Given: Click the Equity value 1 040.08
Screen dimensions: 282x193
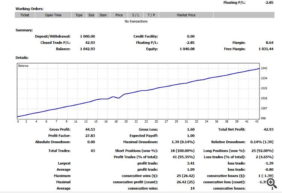Looking at the screenshot, I should pyautogui.click(x=187, y=49).
